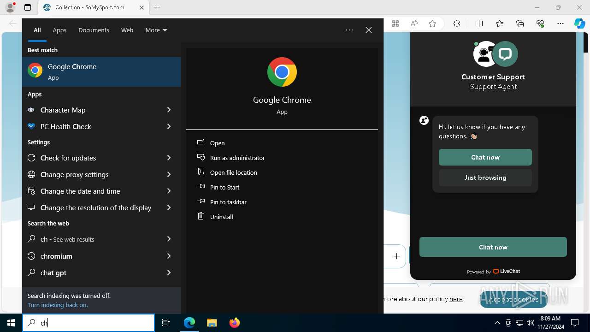Click the display resolution monitor icon

click(31, 207)
